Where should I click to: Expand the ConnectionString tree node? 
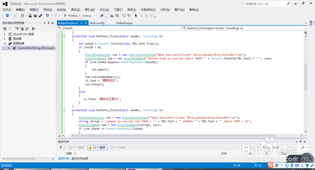[9, 48]
